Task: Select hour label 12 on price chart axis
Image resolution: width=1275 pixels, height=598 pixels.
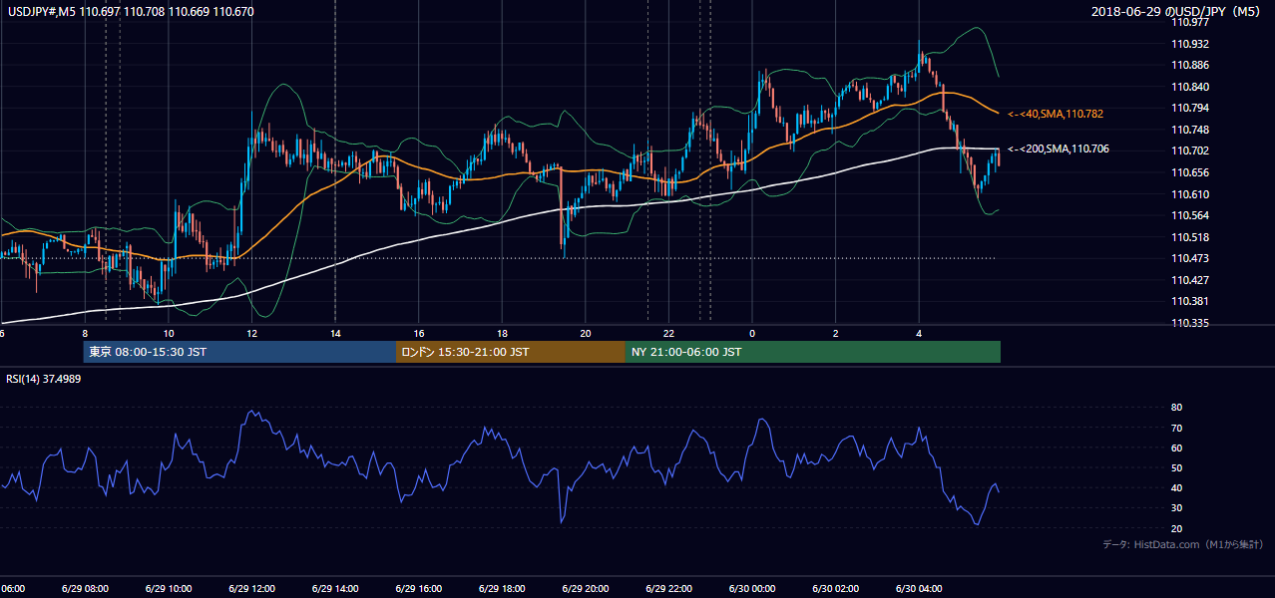Action: pyautogui.click(x=251, y=334)
